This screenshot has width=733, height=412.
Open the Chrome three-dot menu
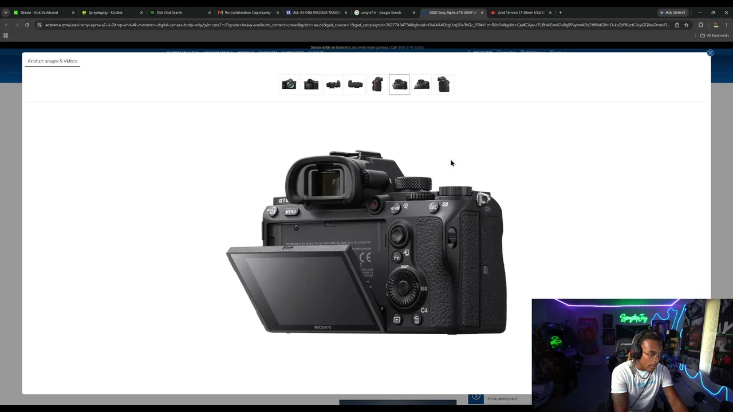[x=727, y=25]
